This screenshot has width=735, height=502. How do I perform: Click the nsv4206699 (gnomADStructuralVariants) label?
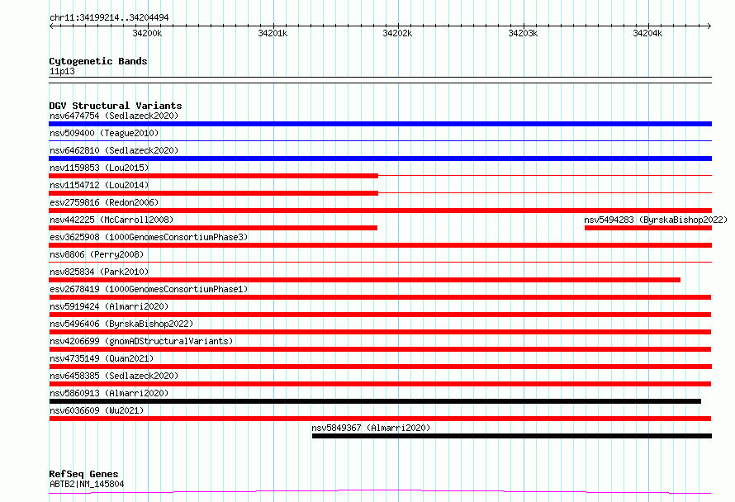click(141, 341)
